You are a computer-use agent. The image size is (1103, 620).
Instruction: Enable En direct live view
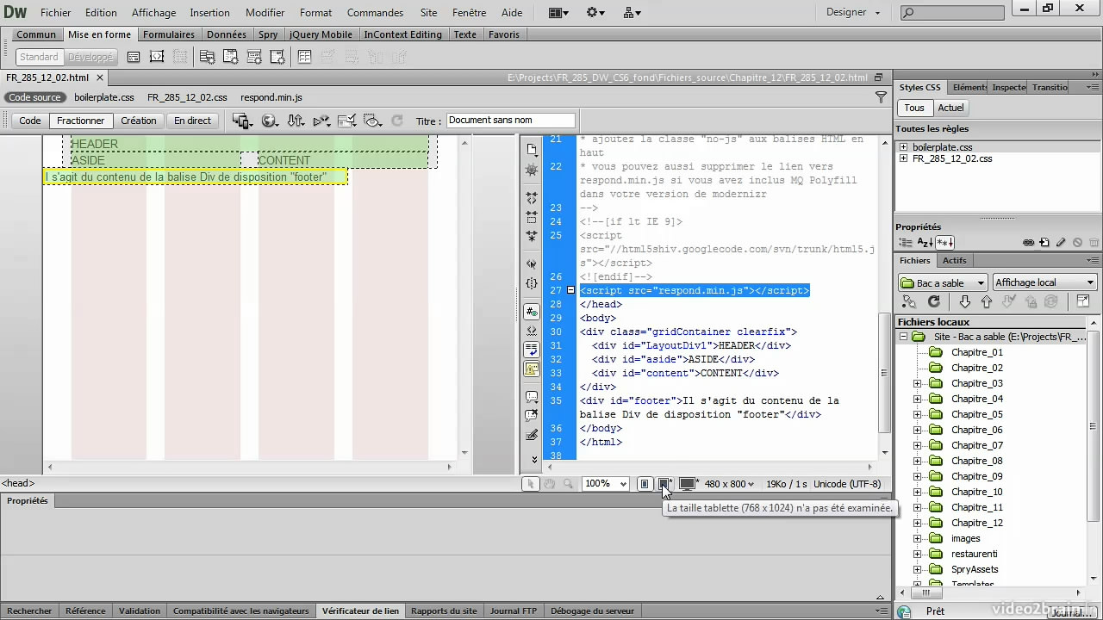coord(192,121)
